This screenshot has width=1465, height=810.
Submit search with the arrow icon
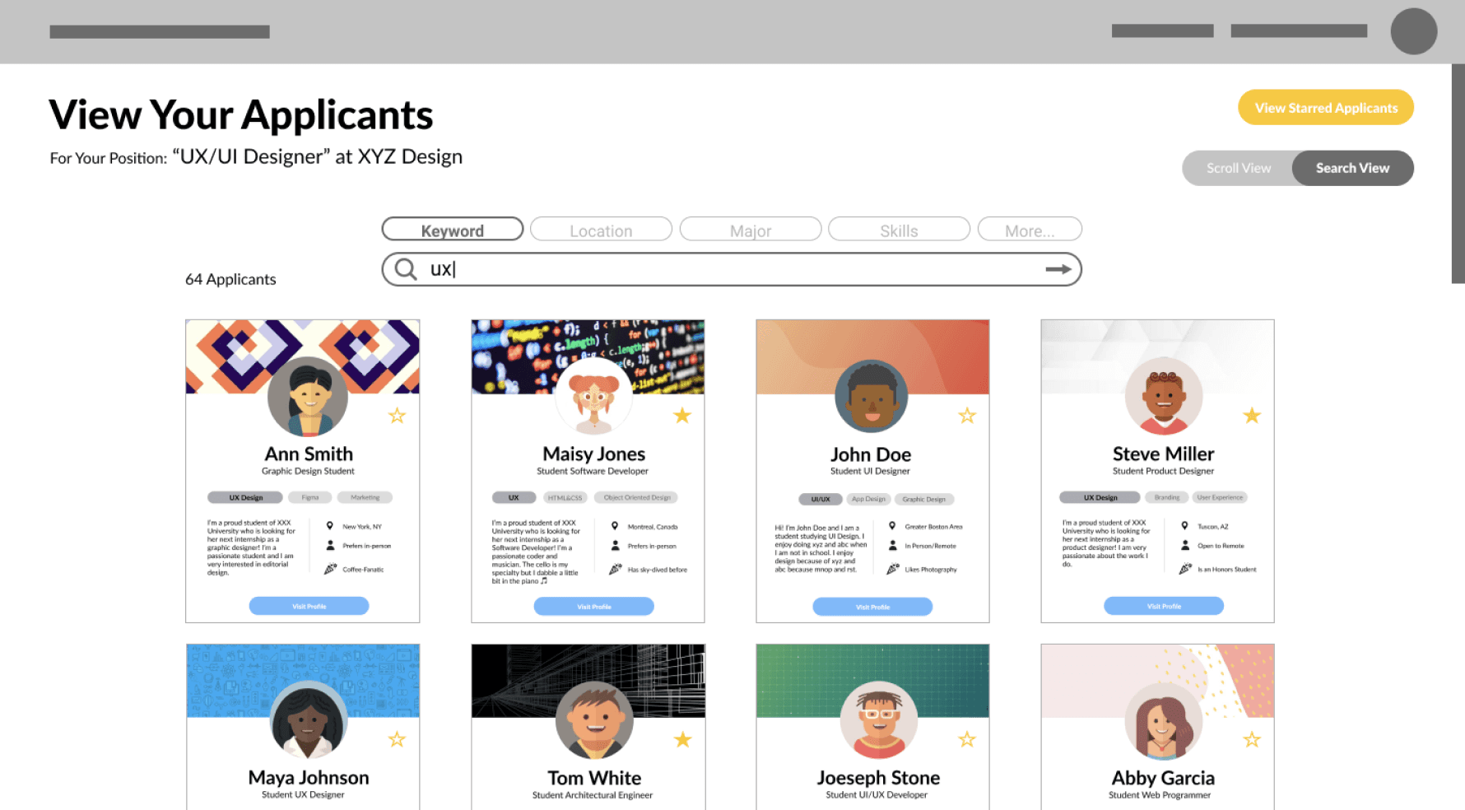point(1058,269)
